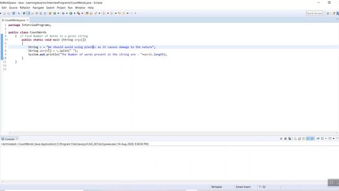339x191 pixels.
Task: Open the Display Selected Console dropdown arrow
Action: [326, 138]
